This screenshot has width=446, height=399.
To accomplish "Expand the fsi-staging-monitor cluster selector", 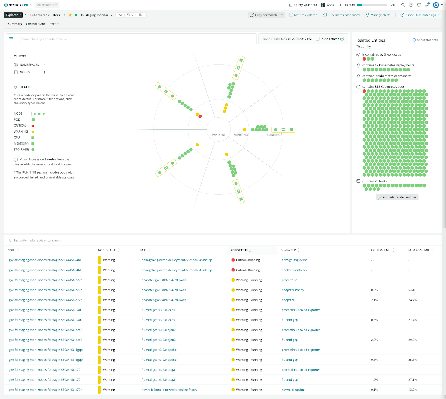I will pos(111,15).
